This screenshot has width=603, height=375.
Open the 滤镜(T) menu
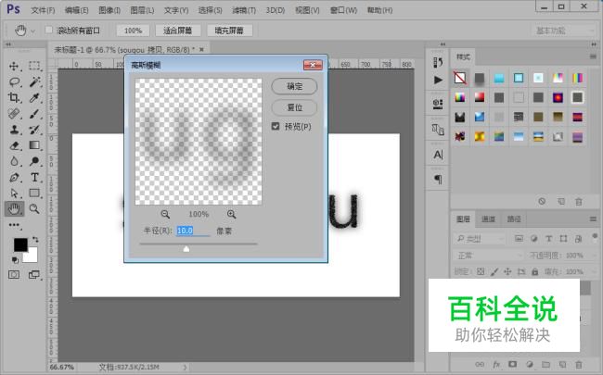pos(245,10)
